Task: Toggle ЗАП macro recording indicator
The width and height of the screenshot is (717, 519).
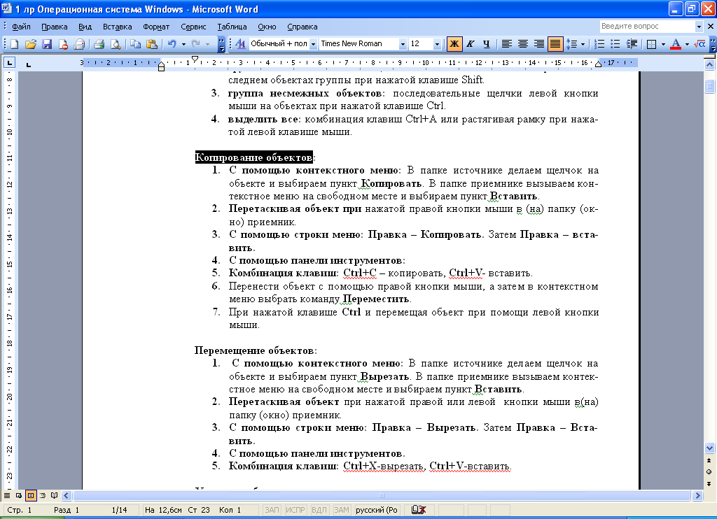Action: point(272,510)
